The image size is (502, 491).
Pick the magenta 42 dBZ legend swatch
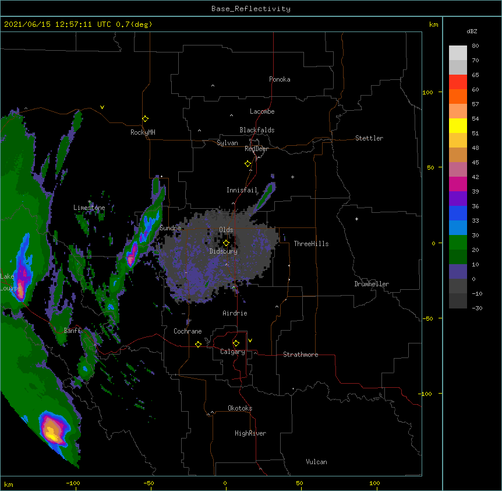coord(458,184)
